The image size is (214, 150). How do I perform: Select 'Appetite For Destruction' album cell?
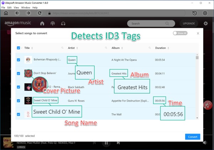130,101
